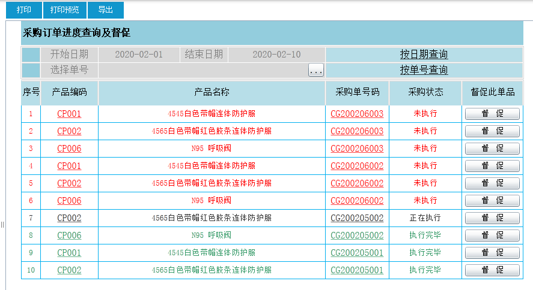Click 督促 button for row 1
This screenshot has width=533, height=290.
492,114
